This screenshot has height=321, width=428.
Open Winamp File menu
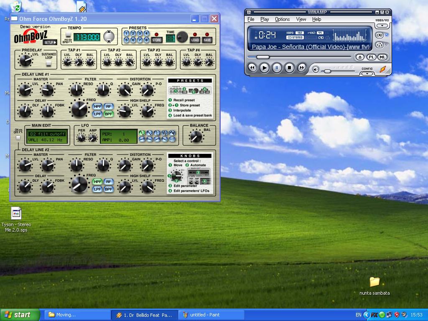(251, 19)
